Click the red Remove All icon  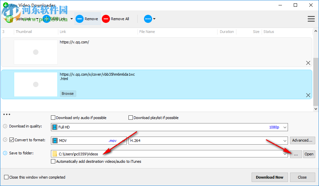(x=106, y=19)
